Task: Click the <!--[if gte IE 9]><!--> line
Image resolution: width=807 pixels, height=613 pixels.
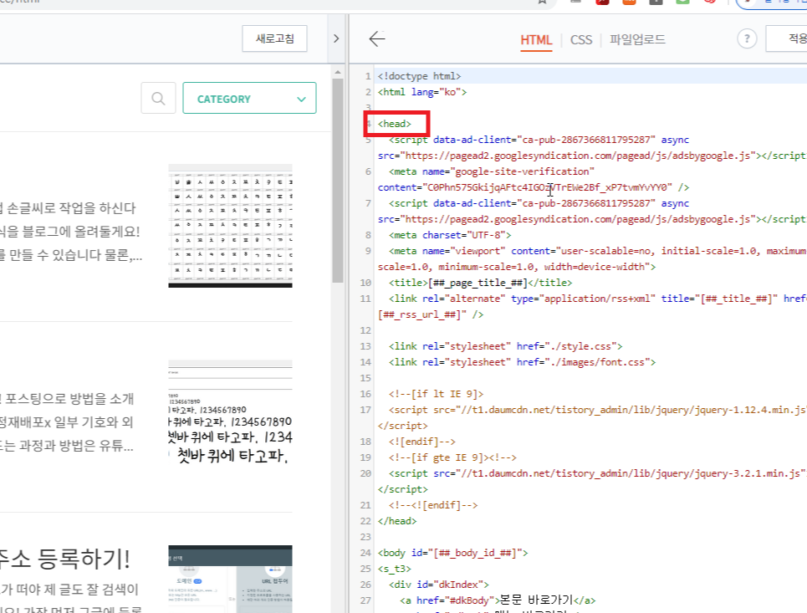Action: point(452,457)
